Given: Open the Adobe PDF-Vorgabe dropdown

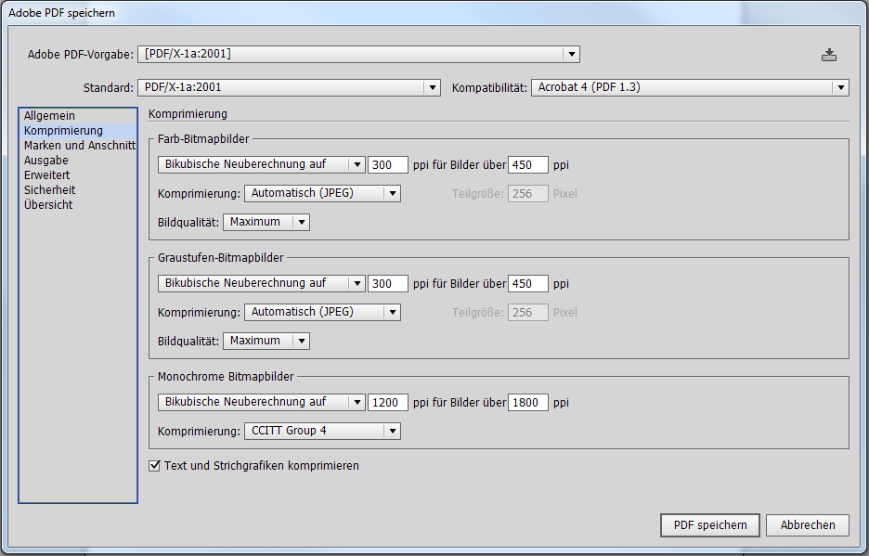Looking at the screenshot, I should [x=358, y=55].
